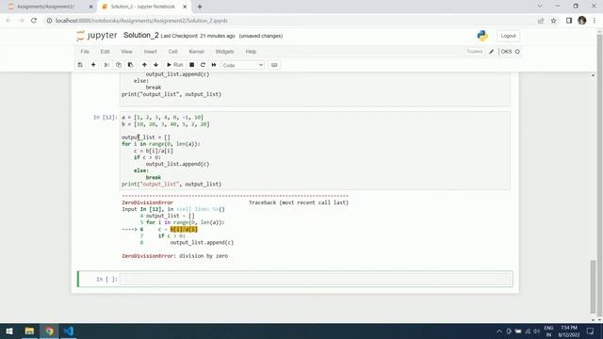This screenshot has height=339, width=603.
Task: Open the View menu
Action: pos(126,52)
